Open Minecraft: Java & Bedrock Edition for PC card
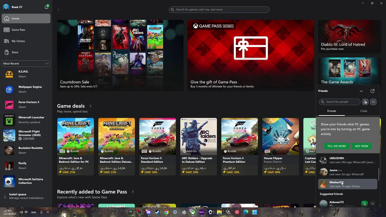 [x=75, y=146]
